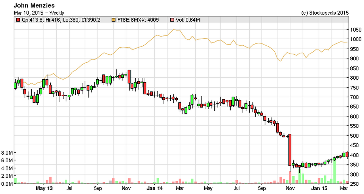Click the 'May 13' date axis label
Screen dimensions: 364x194
point(44,188)
